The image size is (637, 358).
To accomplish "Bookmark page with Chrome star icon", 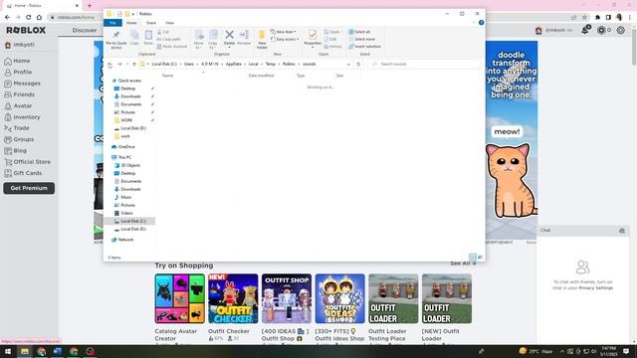I will [x=584, y=18].
